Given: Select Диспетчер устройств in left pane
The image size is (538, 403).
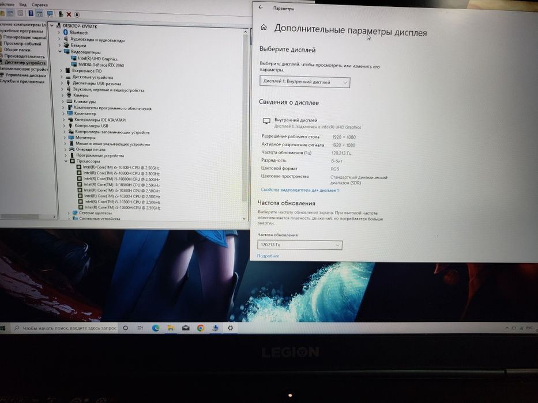Looking at the screenshot, I should pyautogui.click(x=25, y=63).
